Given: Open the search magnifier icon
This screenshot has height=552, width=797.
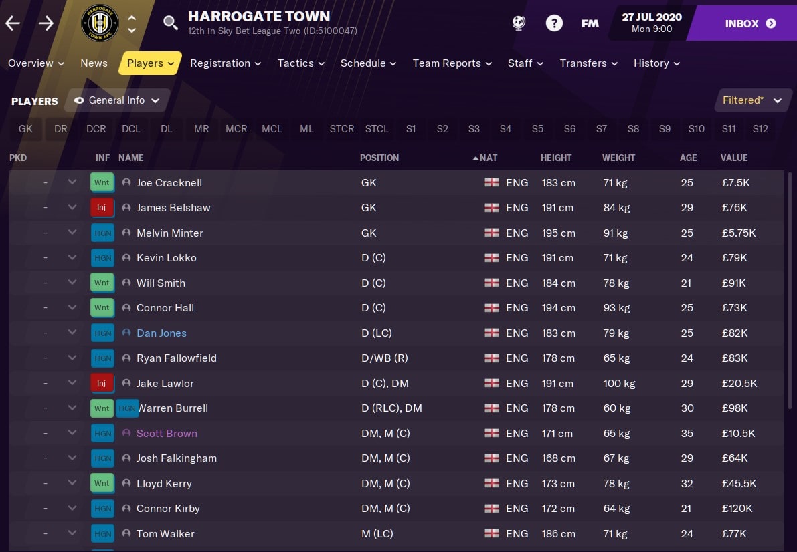Looking at the screenshot, I should [170, 23].
